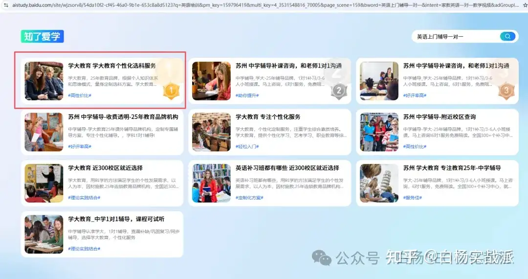The width and height of the screenshot is (528, 279).
Task: Click the blue magnifier search button
Action: coord(507,36)
